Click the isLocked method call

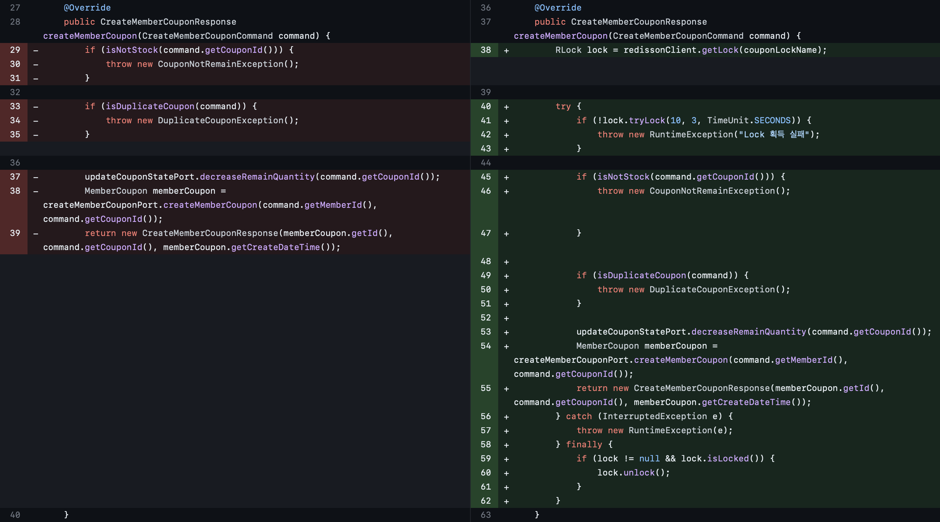click(x=728, y=459)
